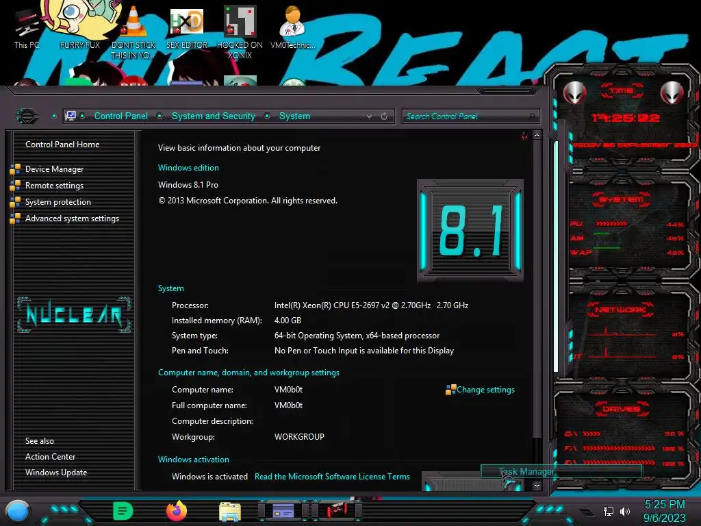Open Device Manager link
This screenshot has height=526, width=701.
[54, 169]
